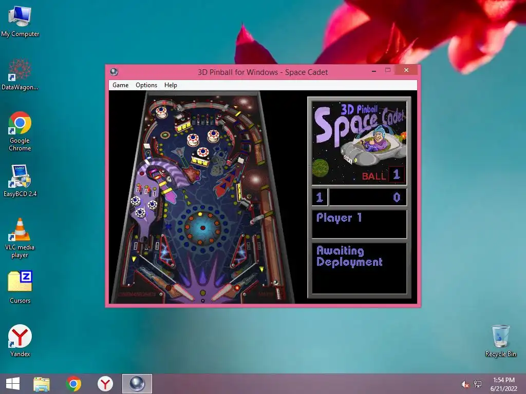Select the Recycle Bin icon
This screenshot has width=526, height=394.
pos(500,341)
